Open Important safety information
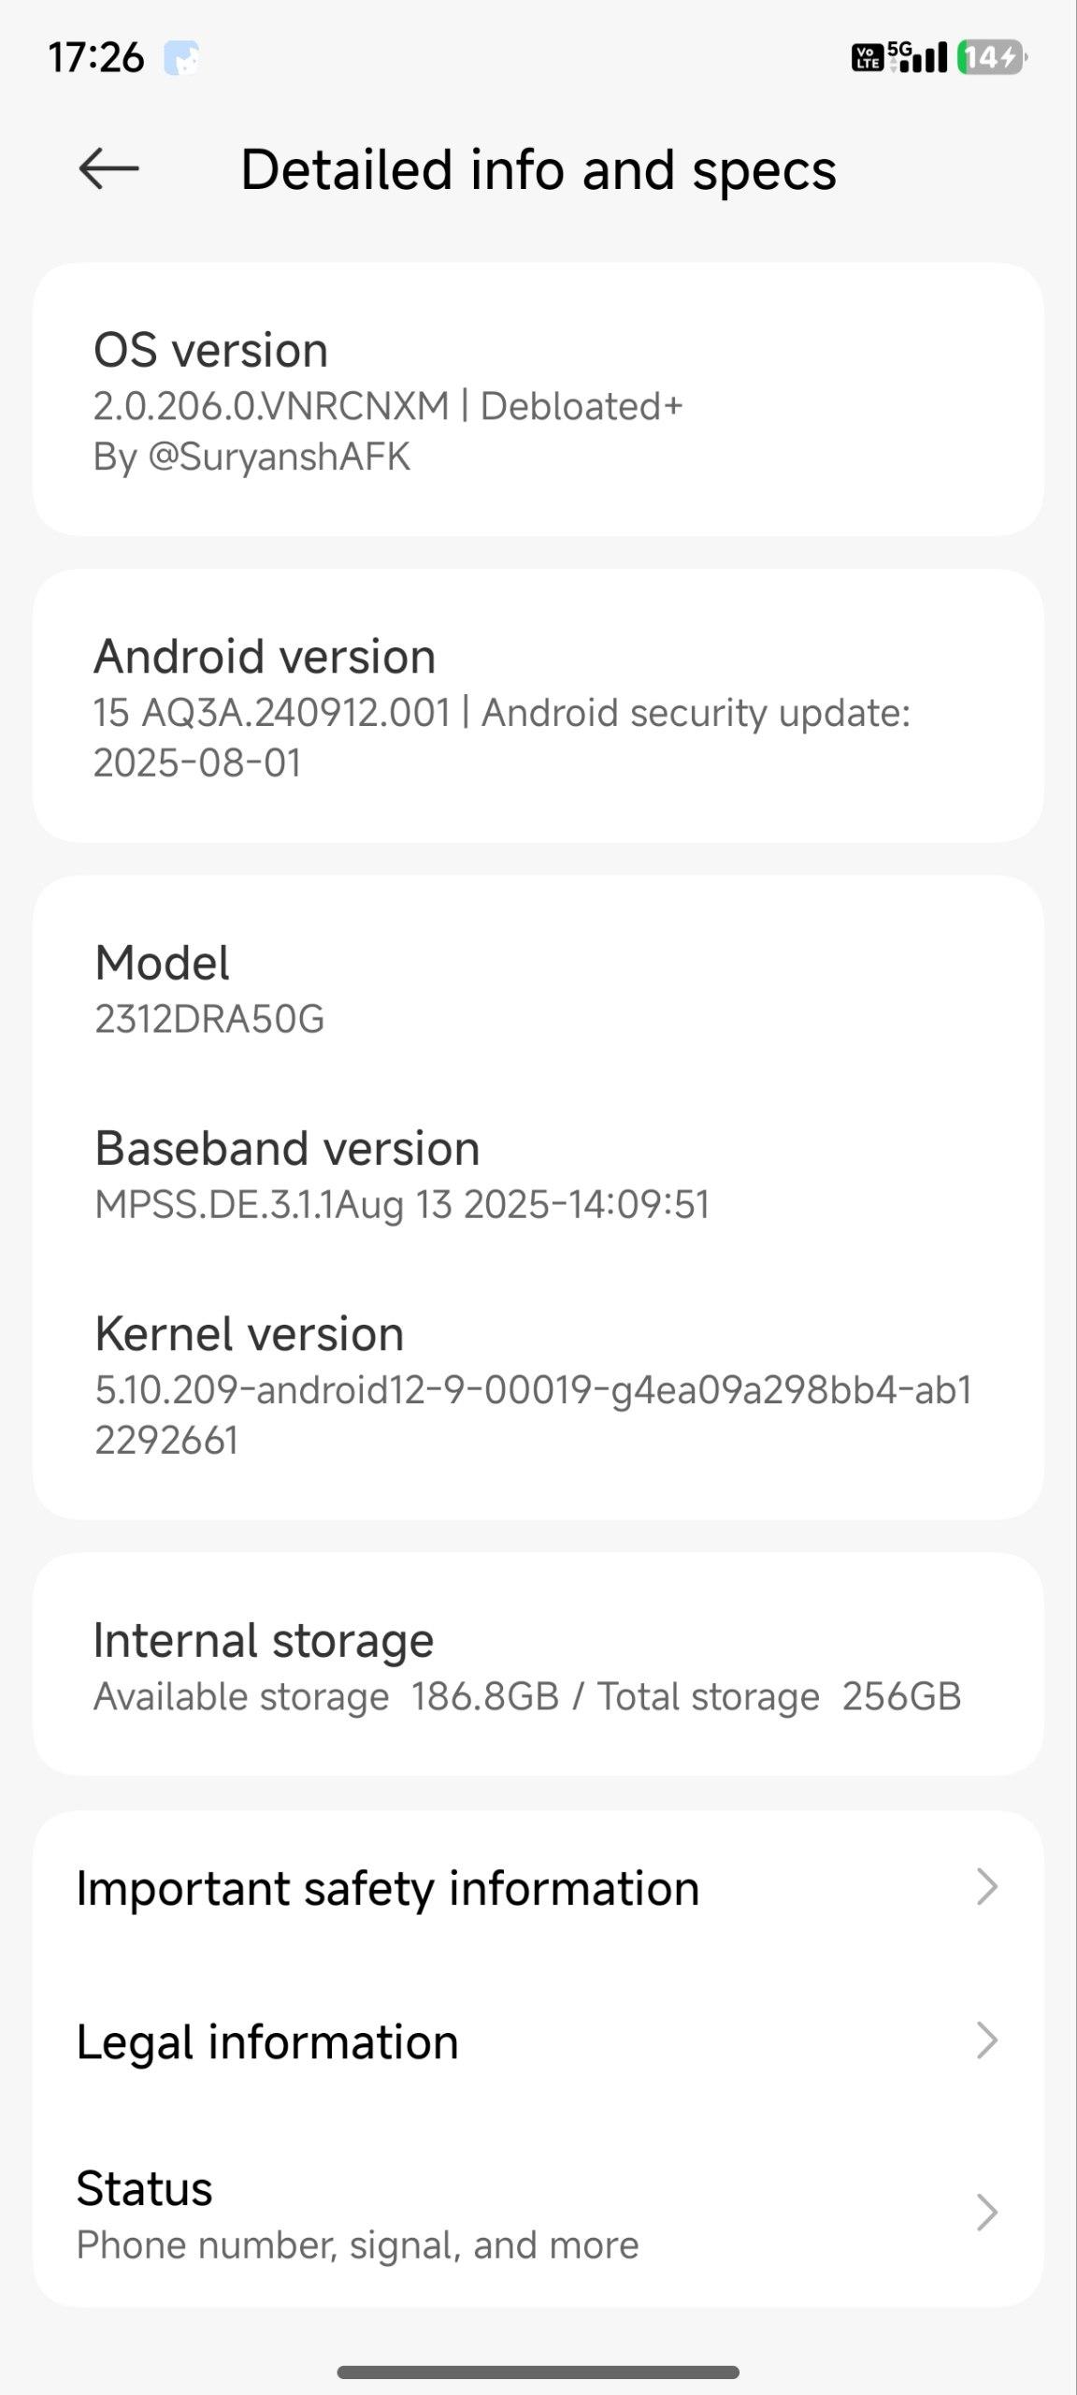Viewport: 1077px width, 2395px height. 387,1888
